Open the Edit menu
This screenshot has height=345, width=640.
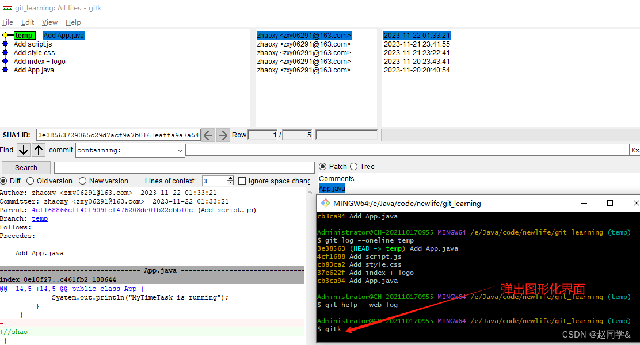click(28, 22)
